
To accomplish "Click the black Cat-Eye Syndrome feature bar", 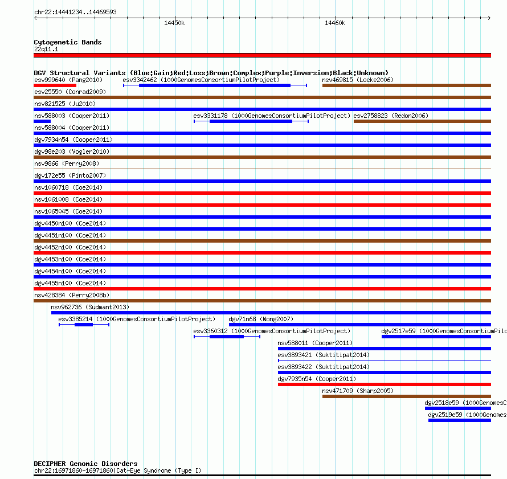I will 262,476.
